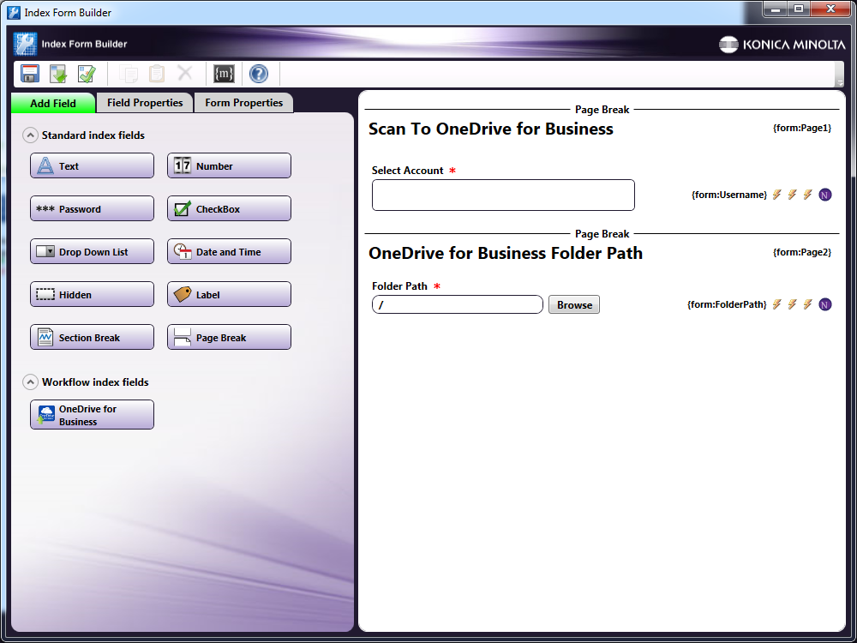The height and width of the screenshot is (643, 857).
Task: Maximize the Index Form Builder window
Action: click(799, 9)
